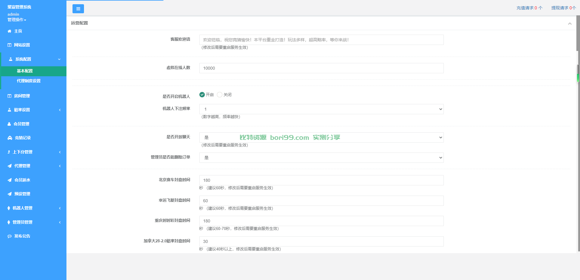Screen dimensions: 580x280
Task: Click the 充值请求 link
Action: click(x=529, y=8)
